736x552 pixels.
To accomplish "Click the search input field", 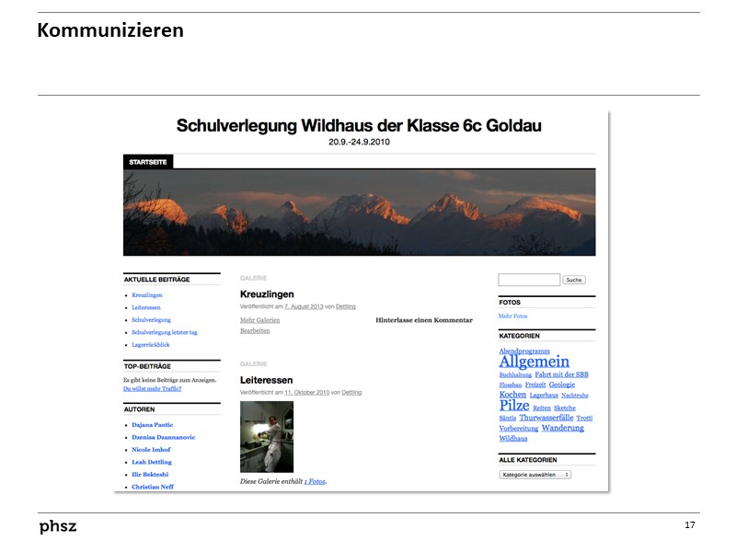I will click(x=528, y=280).
